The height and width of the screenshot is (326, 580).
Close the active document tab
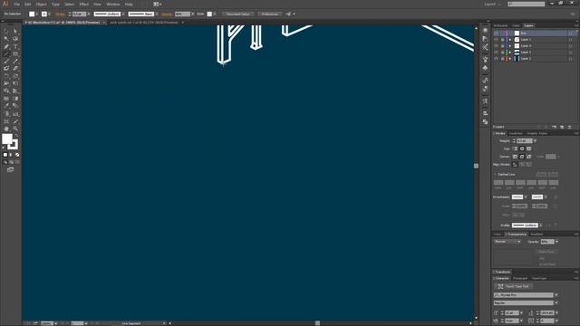pos(104,23)
